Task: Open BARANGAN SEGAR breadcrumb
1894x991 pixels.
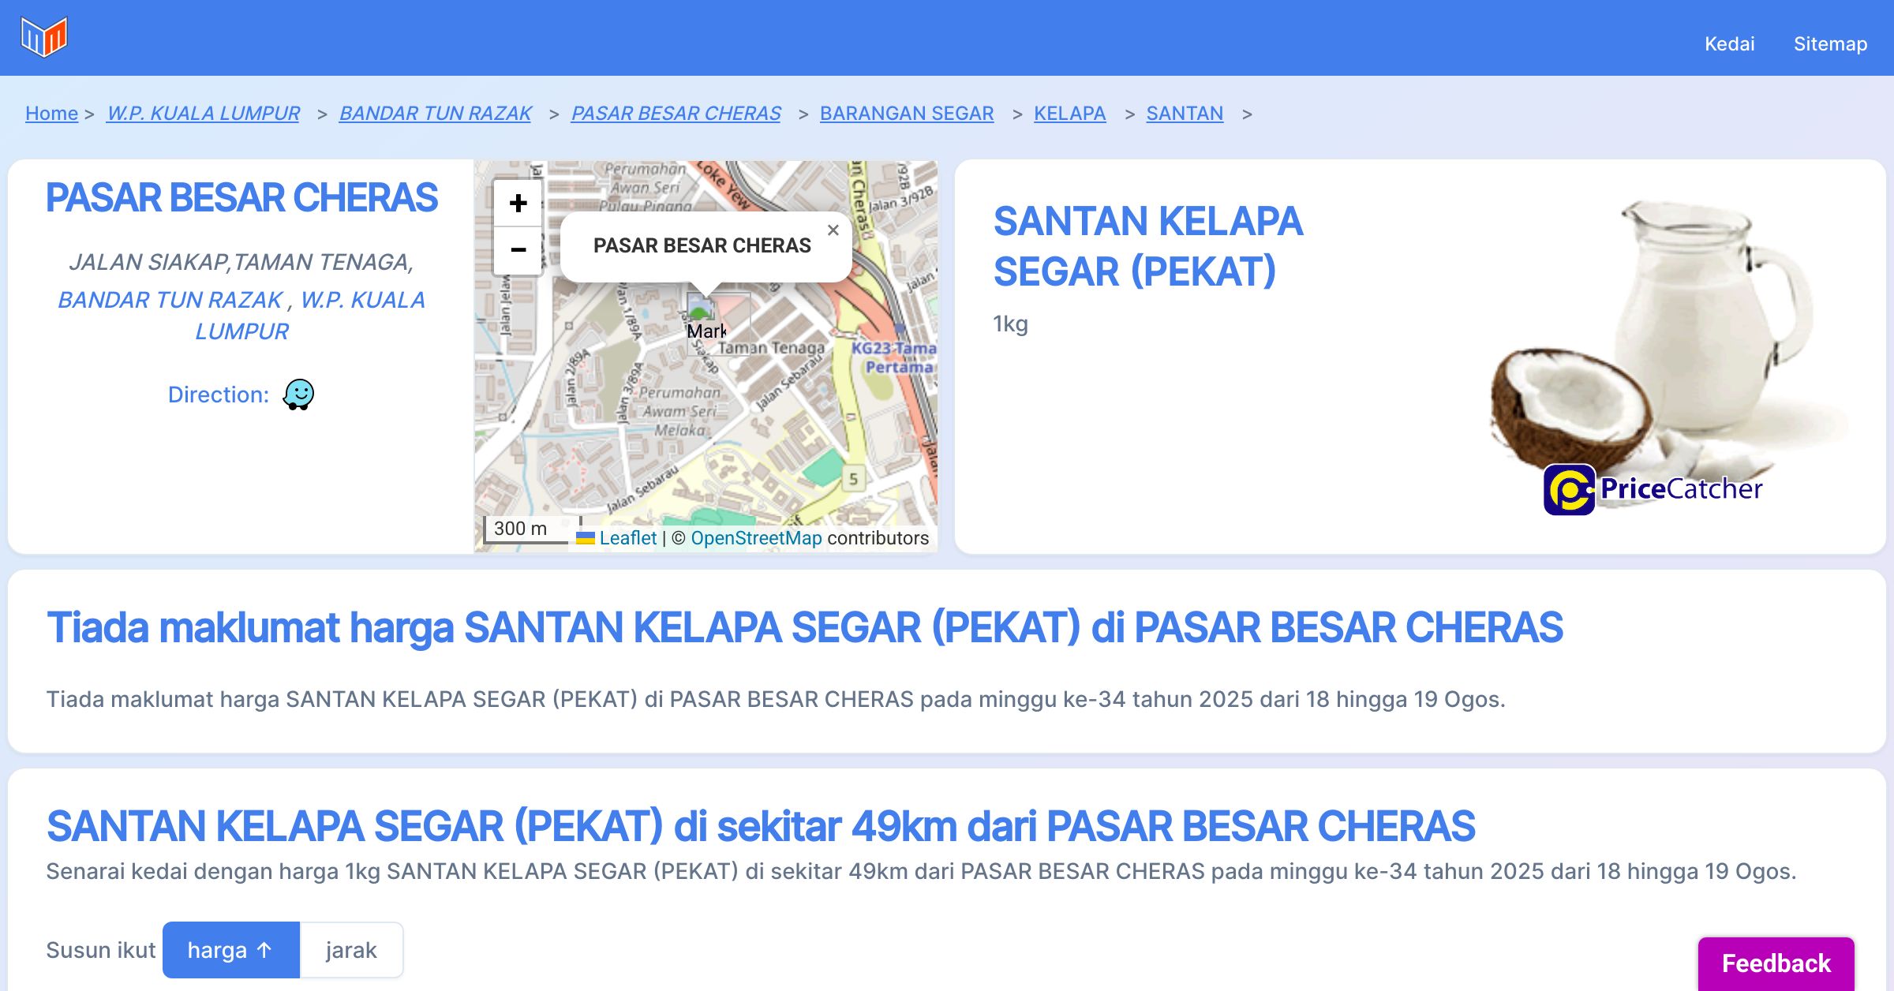Action: click(907, 113)
